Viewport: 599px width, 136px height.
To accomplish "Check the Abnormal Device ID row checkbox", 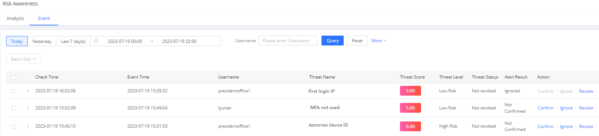I will click(x=14, y=127).
